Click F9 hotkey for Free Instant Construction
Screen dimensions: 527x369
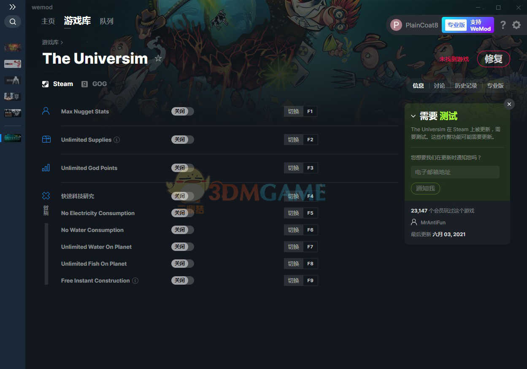(310, 280)
